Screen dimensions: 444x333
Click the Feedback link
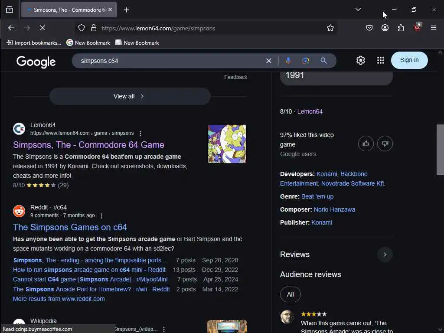[x=235, y=77]
